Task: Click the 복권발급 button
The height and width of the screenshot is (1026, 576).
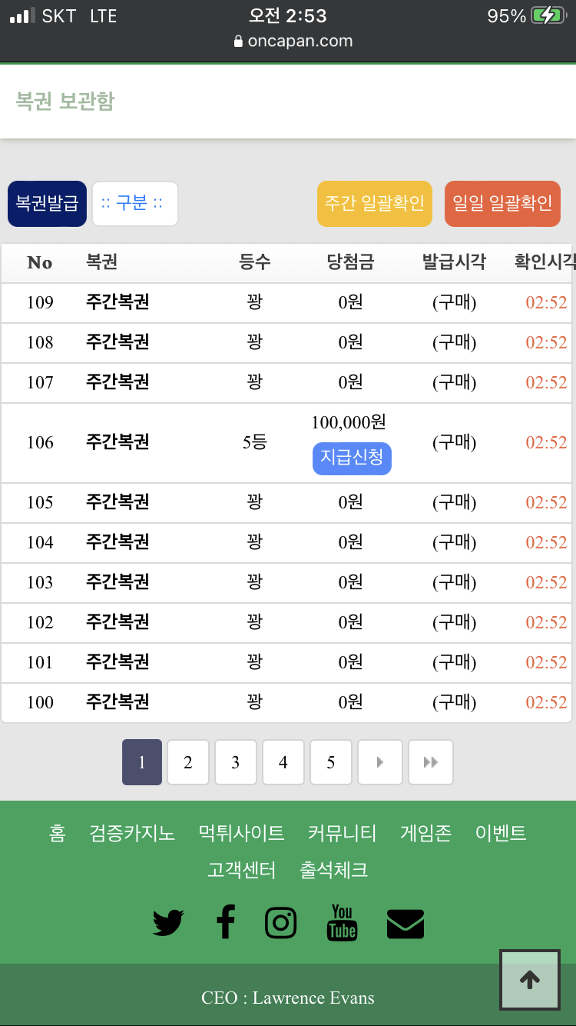Action: click(48, 204)
